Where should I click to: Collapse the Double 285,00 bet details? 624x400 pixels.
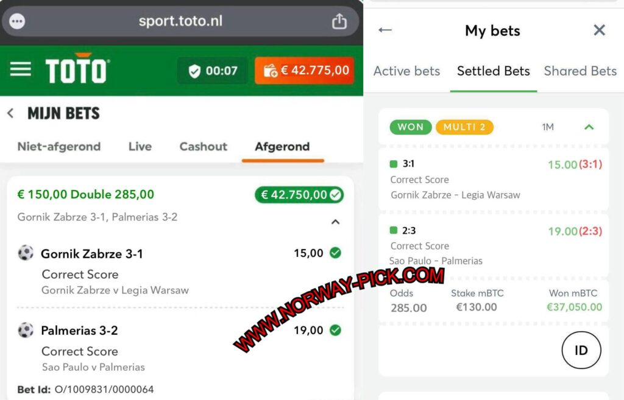(x=336, y=222)
